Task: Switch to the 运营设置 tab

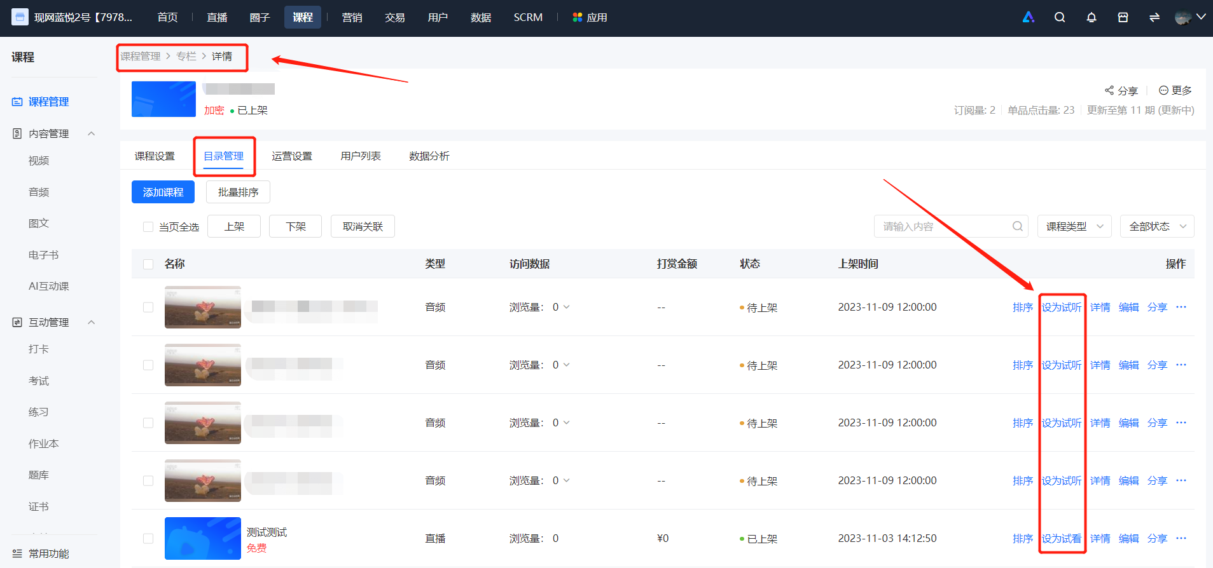Action: click(292, 156)
